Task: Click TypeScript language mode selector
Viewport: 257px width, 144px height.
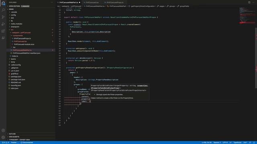Action: [x=237, y=142]
